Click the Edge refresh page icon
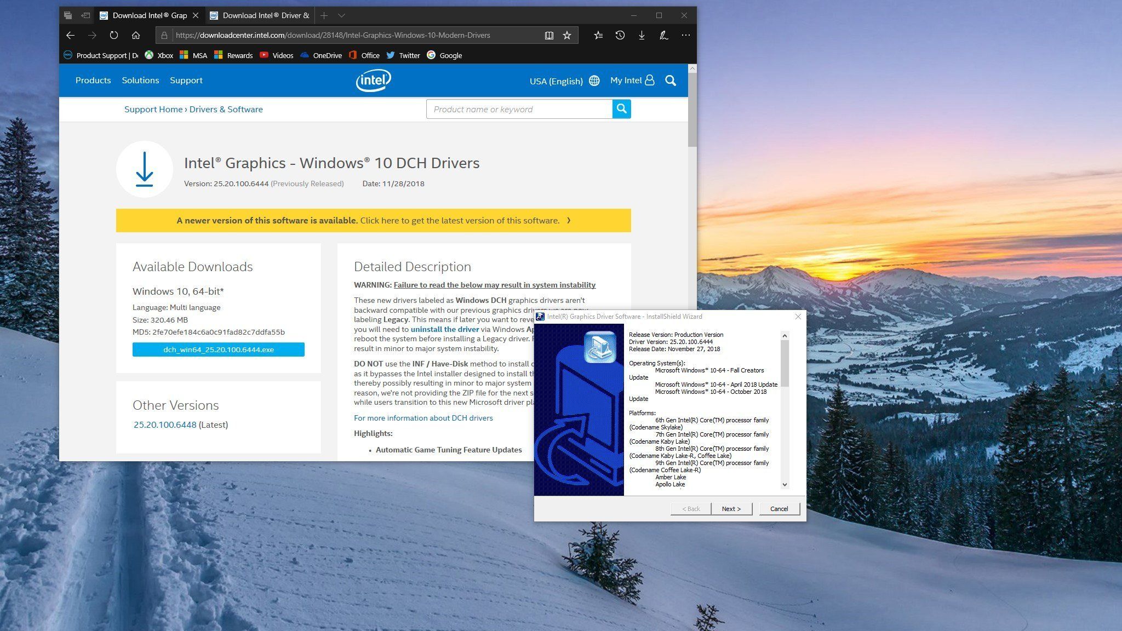This screenshot has width=1122, height=631. point(113,35)
